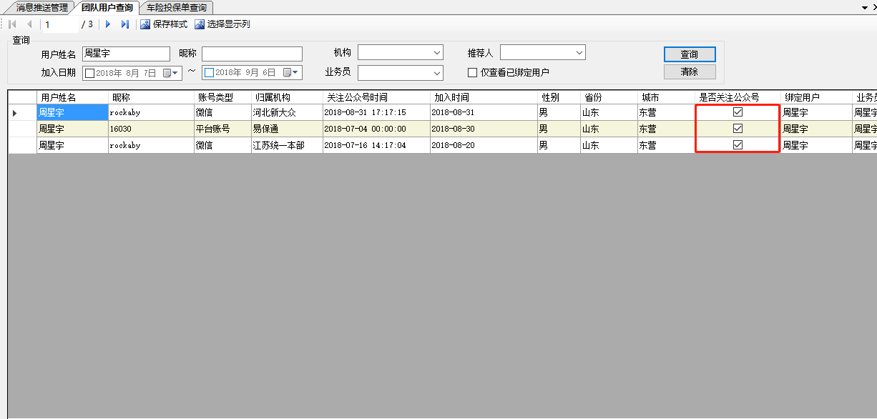This screenshot has width=877, height=419.
Task: Click the 归属机构 column header
Action: [288, 97]
